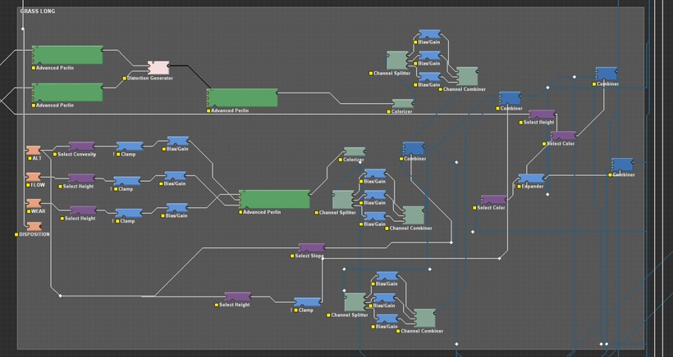Screen dimensions: 673x357
Task: Click the DISPOSITION label text
Action: pos(35,234)
